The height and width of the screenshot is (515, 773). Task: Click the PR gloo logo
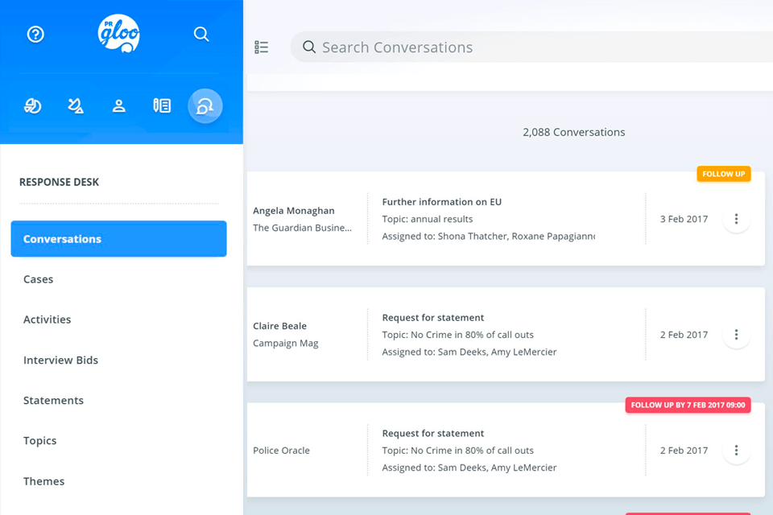119,34
